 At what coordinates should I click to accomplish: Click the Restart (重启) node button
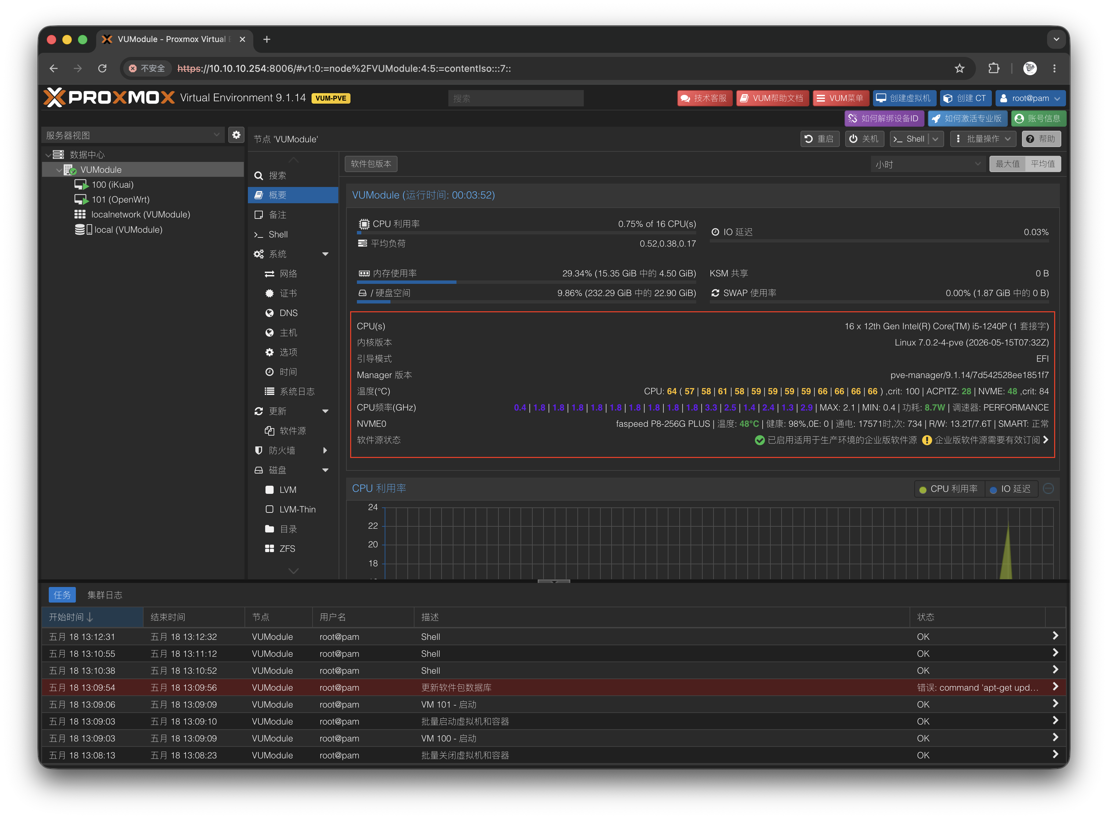tap(819, 139)
